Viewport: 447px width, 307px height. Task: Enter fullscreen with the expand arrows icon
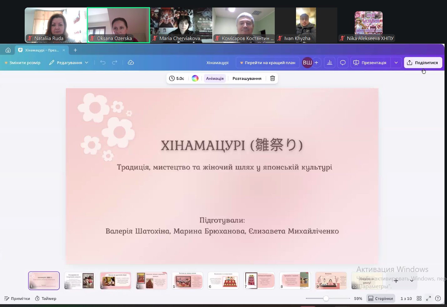pyautogui.click(x=428, y=299)
